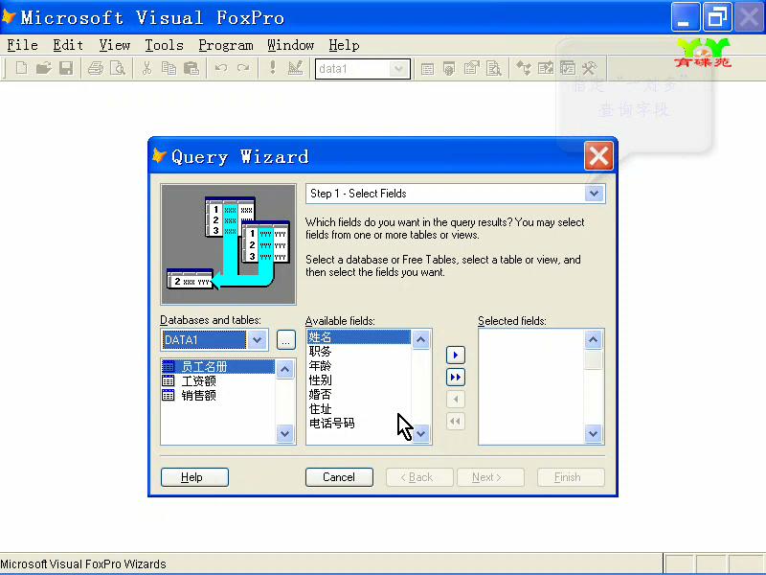This screenshot has width=766, height=575.
Task: Remove all fields with the double left arrow
Action: (x=456, y=422)
